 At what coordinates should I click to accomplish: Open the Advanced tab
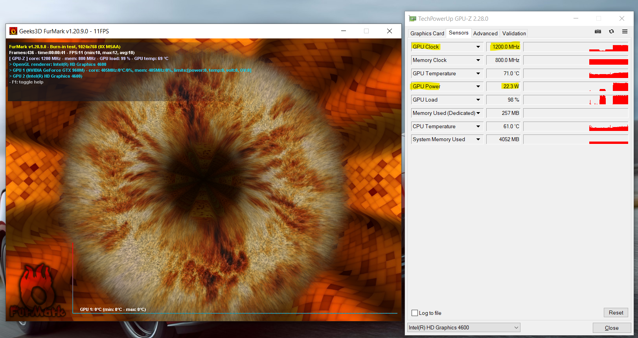coord(485,33)
